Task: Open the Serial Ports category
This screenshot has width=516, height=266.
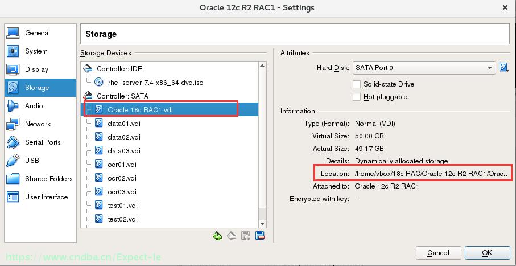Action: (x=40, y=142)
